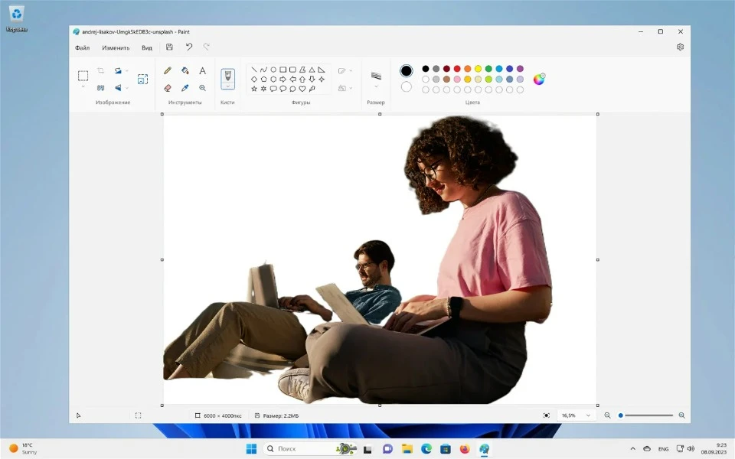This screenshot has width=735, height=459.
Task: Expand the Brushes dropdown arrow
Action: pyautogui.click(x=227, y=86)
